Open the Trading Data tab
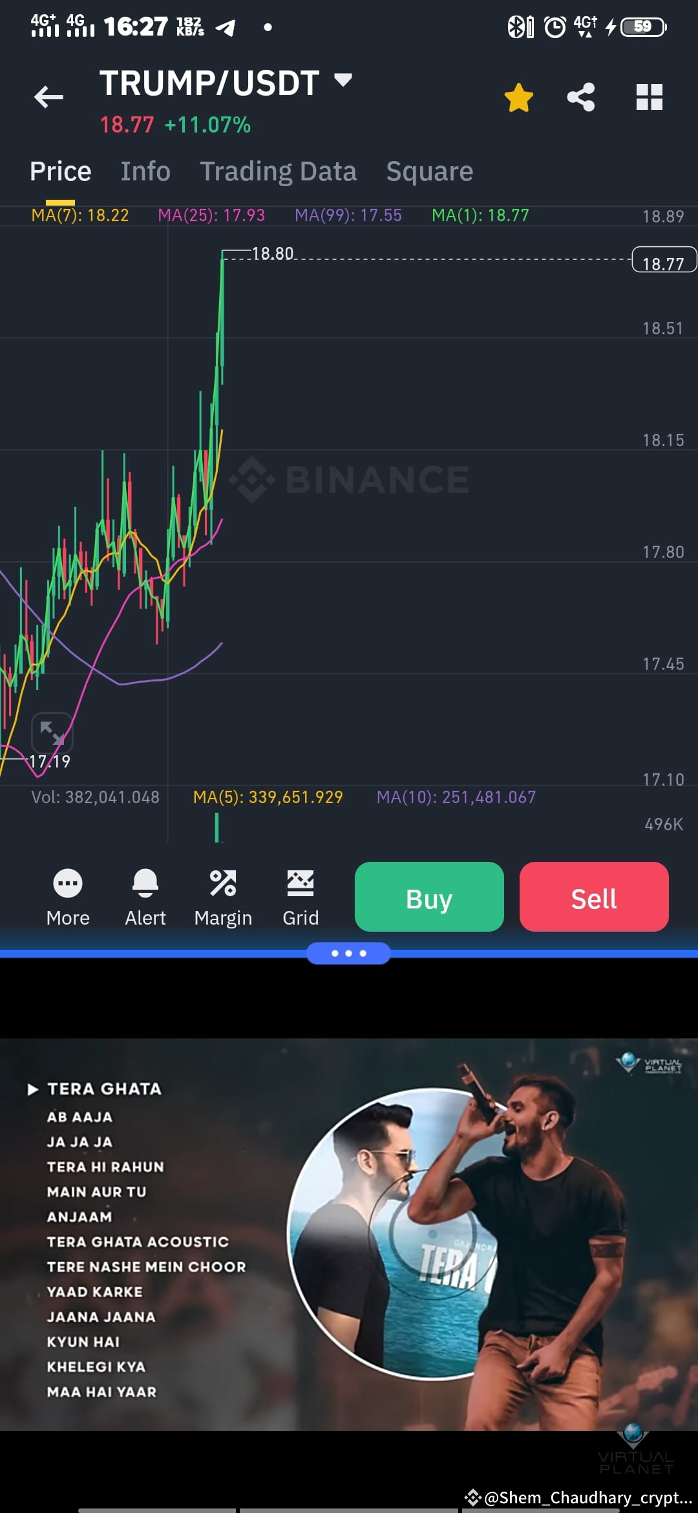Image resolution: width=698 pixels, height=1513 pixels. pos(279,172)
